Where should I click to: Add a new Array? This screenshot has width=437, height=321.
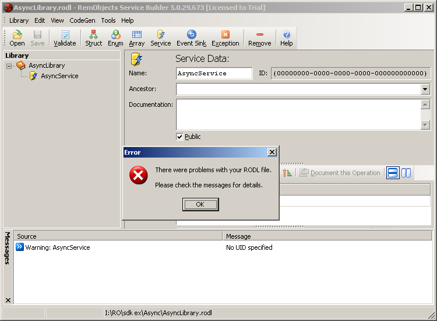[x=136, y=38]
